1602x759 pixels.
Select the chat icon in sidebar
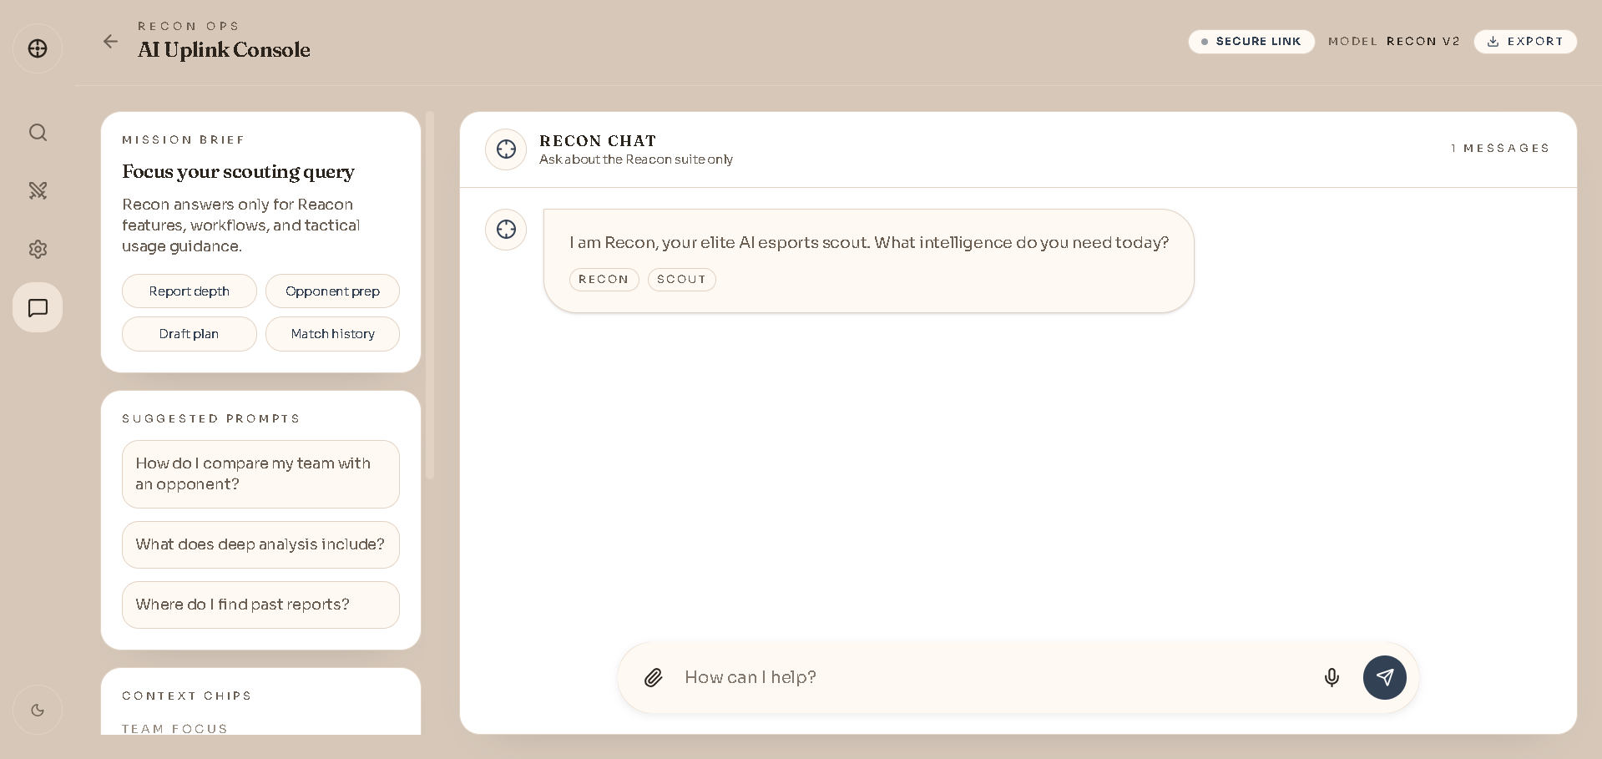point(38,307)
